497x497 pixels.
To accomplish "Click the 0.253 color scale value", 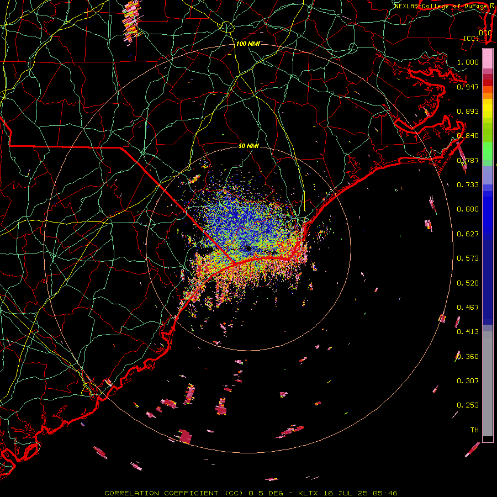I will point(468,405).
